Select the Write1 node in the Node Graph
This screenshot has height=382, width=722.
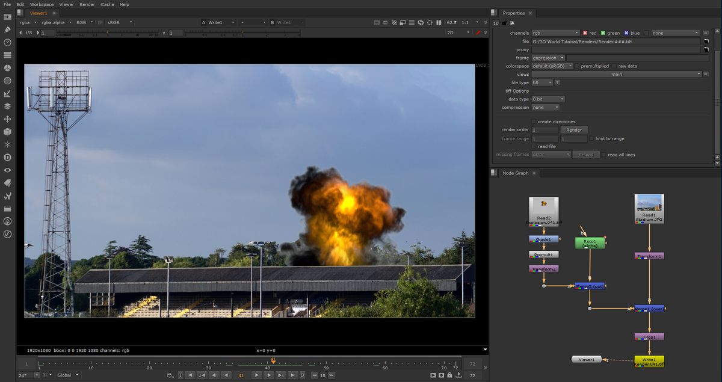[649, 359]
